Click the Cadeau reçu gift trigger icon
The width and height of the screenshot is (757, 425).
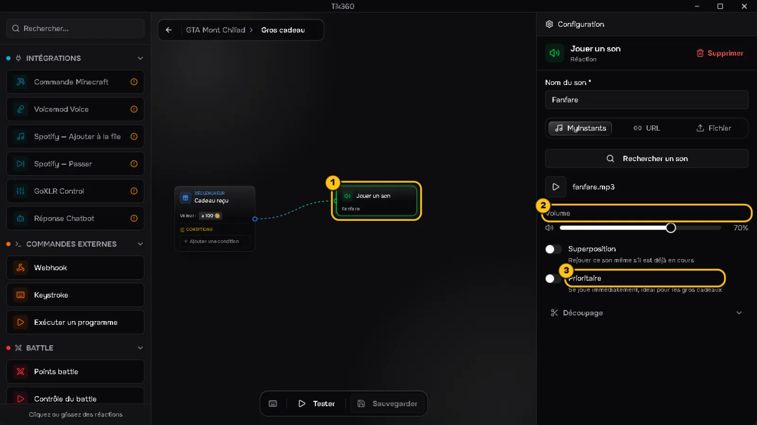185,198
